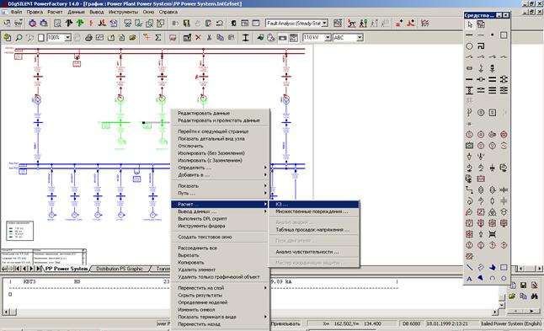Image resolution: width=544 pixels, height=331 pixels.
Task: Choose Анализ чувствительности...
Action: click(314, 252)
